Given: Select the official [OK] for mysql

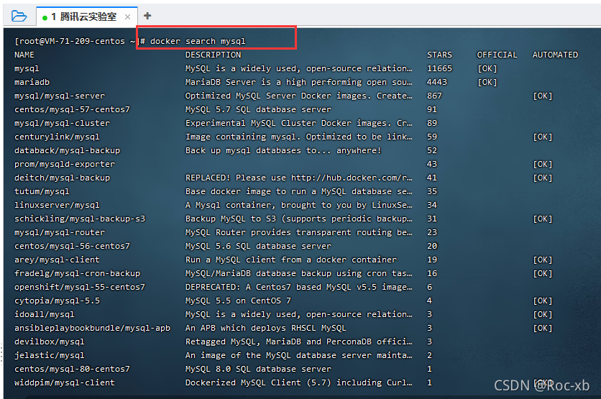Looking at the screenshot, I should pyautogui.click(x=487, y=68).
